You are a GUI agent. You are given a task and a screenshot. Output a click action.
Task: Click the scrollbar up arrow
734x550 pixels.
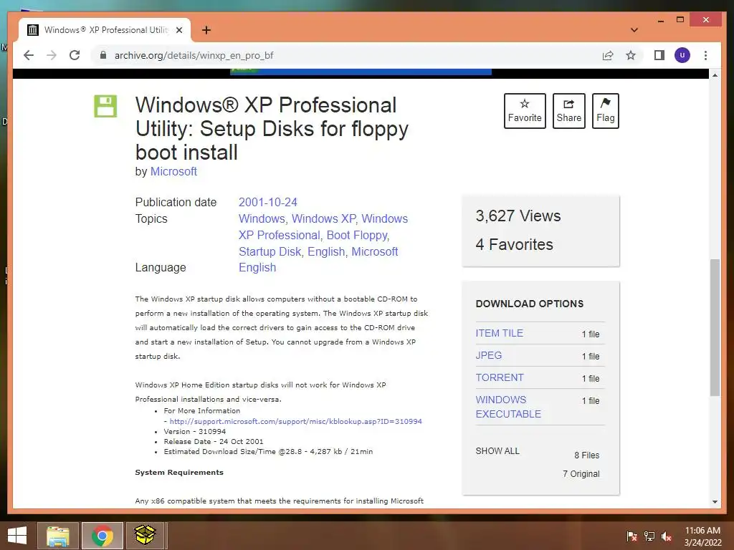[715, 74]
